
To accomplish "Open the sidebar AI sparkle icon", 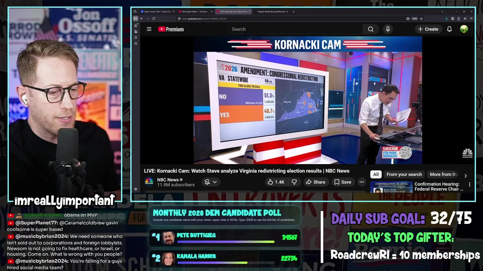I will 135,25.
